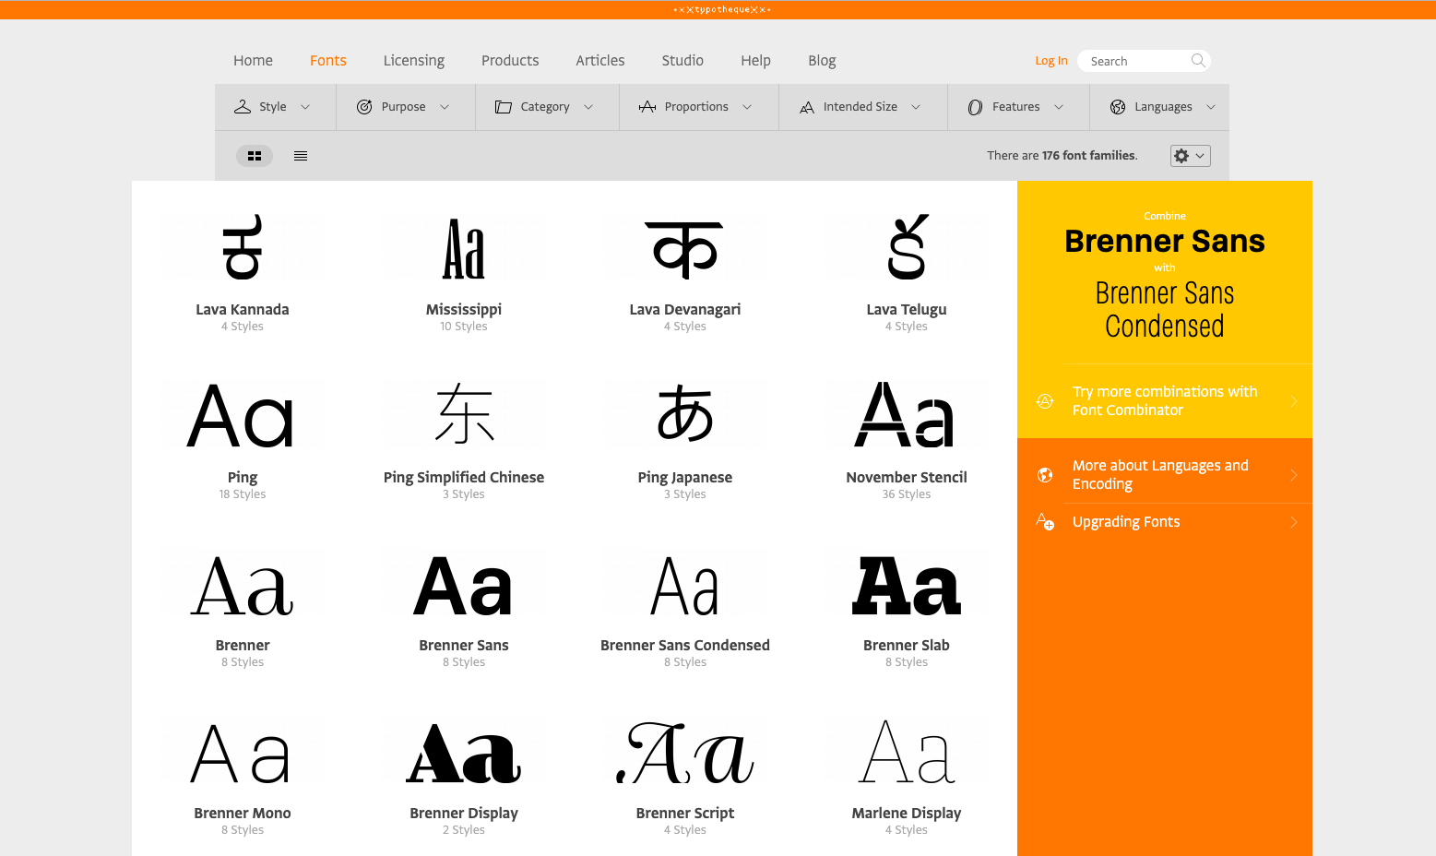The width and height of the screenshot is (1436, 856).
Task: Click the Font Combinator icon in sidebar
Action: point(1045,400)
